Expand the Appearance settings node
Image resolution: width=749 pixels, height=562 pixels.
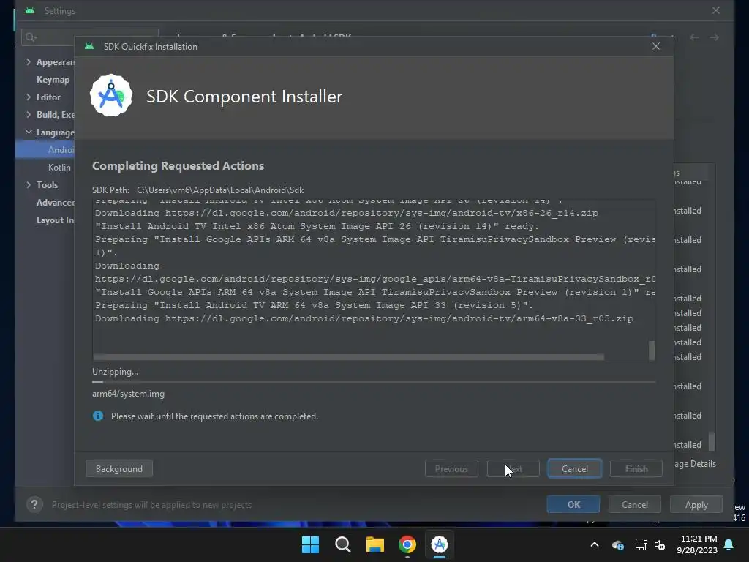(29, 62)
